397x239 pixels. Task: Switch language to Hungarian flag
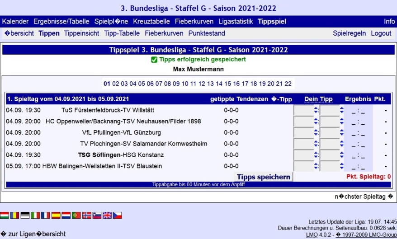pyautogui.click(x=5, y=216)
